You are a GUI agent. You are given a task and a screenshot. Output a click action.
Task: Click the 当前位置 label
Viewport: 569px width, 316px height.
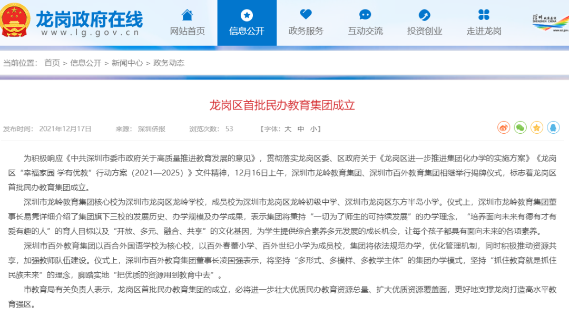[21, 63]
